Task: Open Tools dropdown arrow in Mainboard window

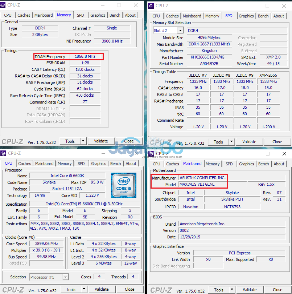Action: [x=232, y=290]
